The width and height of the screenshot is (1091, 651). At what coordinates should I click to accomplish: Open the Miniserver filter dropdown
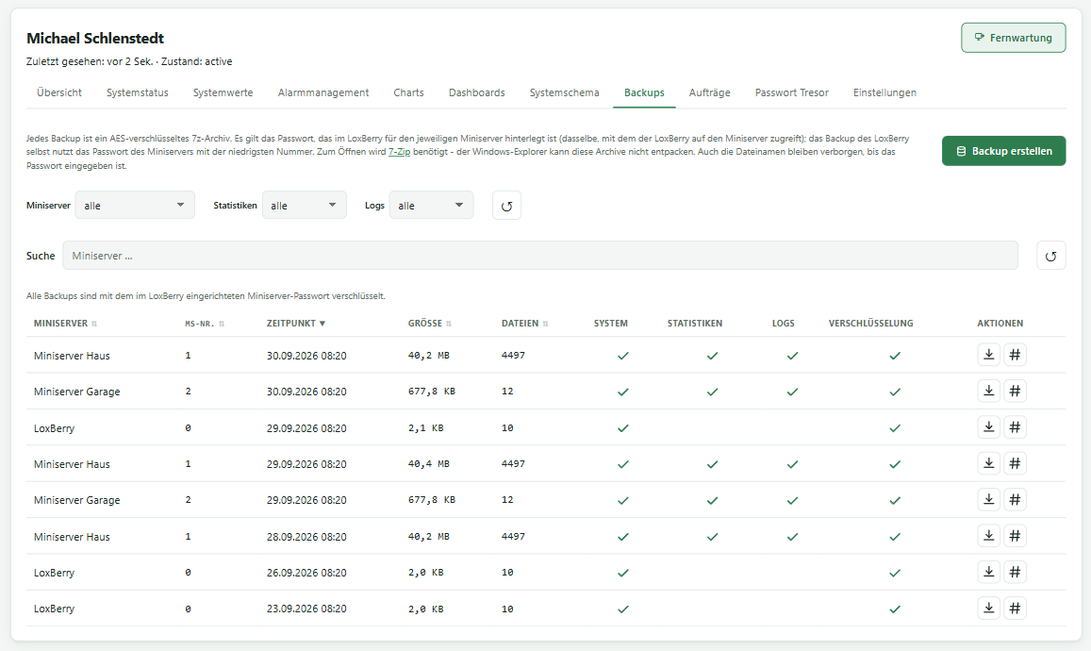point(135,206)
